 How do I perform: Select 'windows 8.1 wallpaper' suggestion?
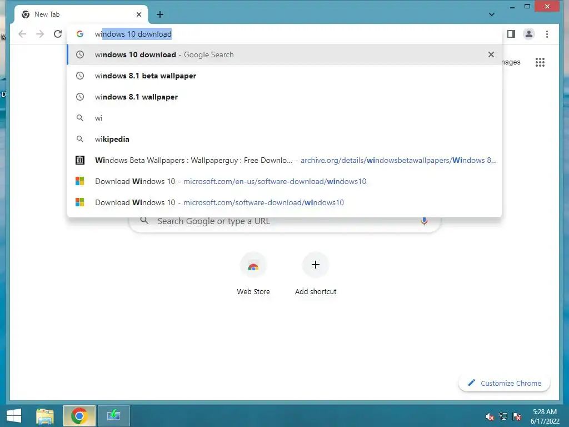point(285,97)
